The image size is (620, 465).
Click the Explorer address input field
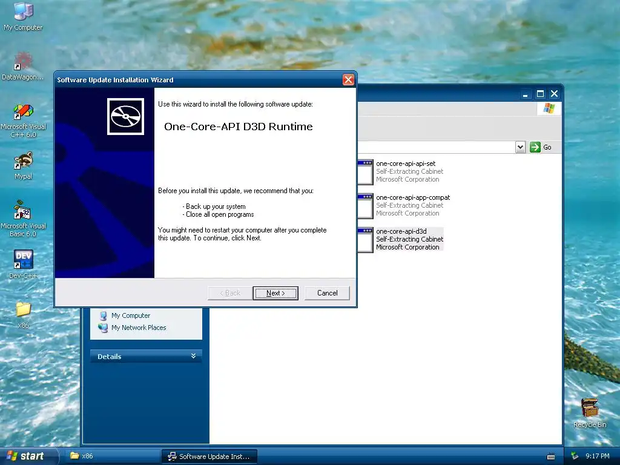(436, 147)
